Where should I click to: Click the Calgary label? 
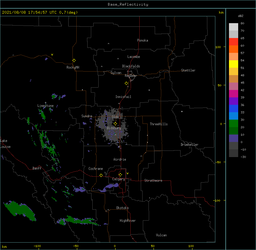click(x=118, y=179)
